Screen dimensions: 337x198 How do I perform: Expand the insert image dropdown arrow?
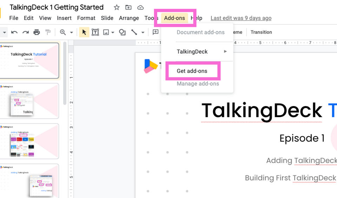tap(113, 33)
